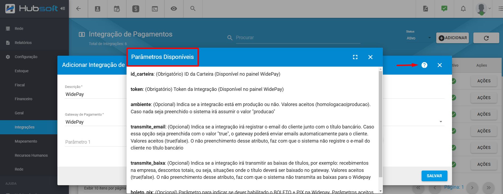Open notifications bell icon
This screenshot has width=503, height=194.
pos(463,9)
